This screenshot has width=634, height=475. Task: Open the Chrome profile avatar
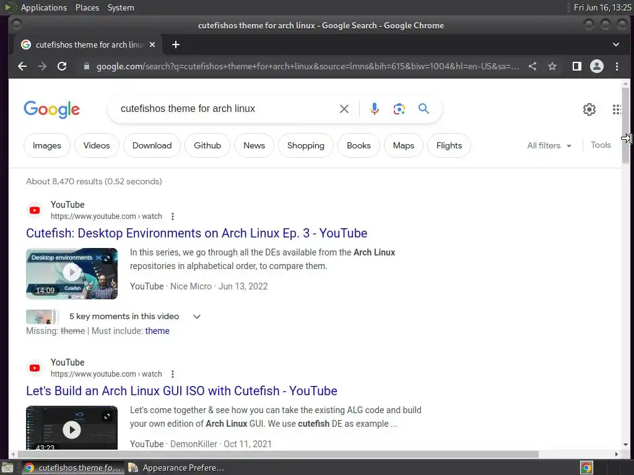[x=597, y=66]
